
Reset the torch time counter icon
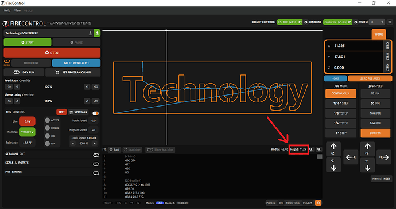point(318,203)
